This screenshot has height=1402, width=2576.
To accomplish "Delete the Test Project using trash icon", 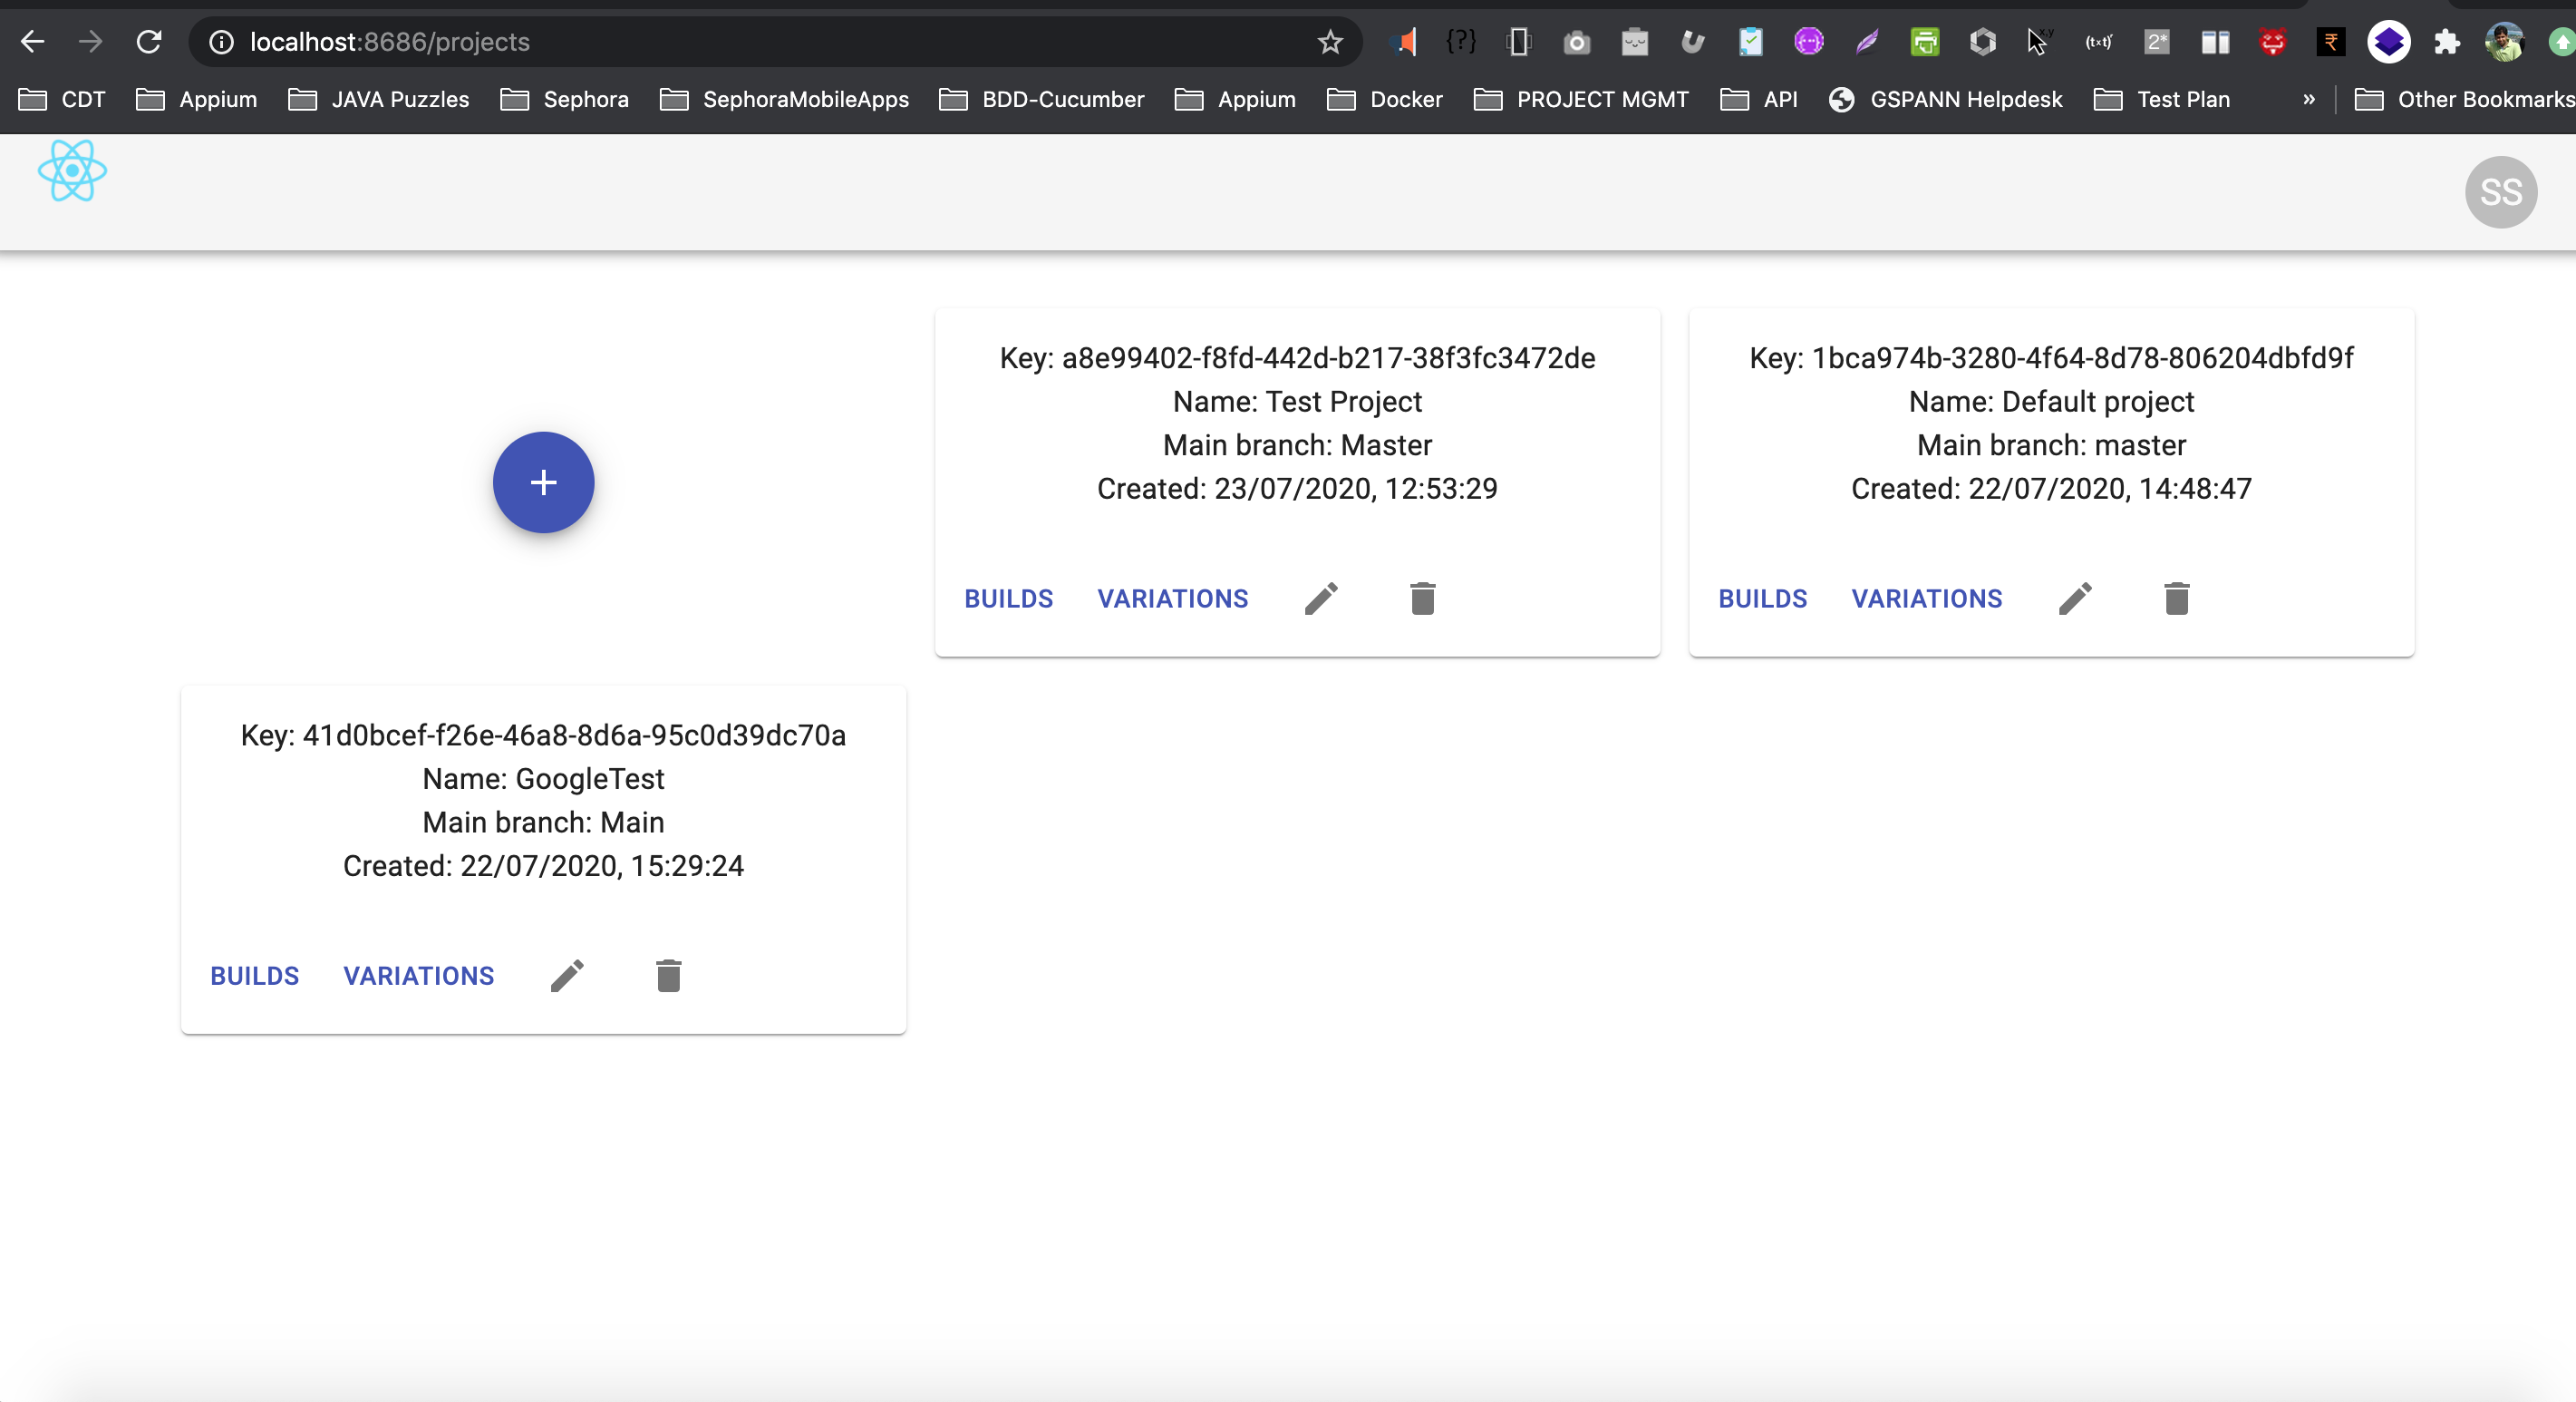I will tap(1422, 599).
